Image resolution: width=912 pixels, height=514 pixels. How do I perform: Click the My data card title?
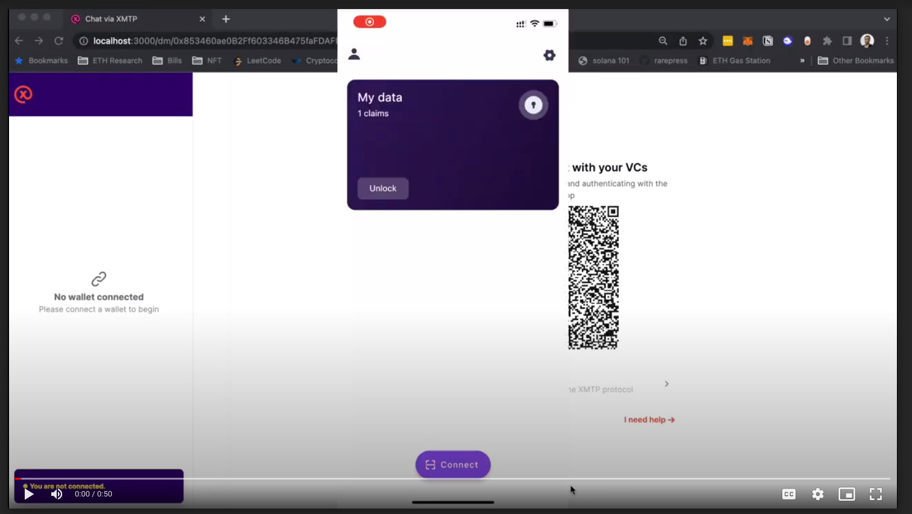(380, 98)
